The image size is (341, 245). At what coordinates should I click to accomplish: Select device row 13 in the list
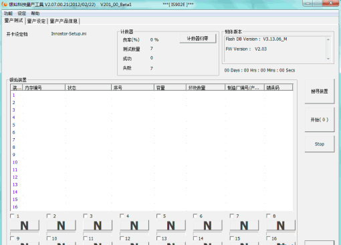pos(152,184)
